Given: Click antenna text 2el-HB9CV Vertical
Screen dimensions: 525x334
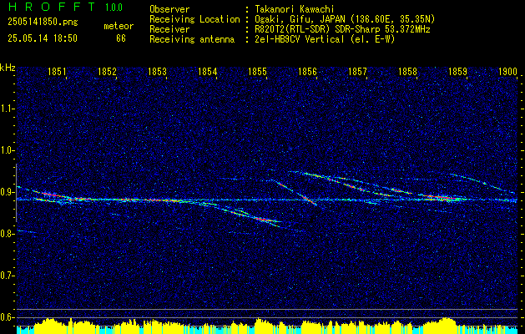Looking at the screenshot, I should tap(300, 39).
